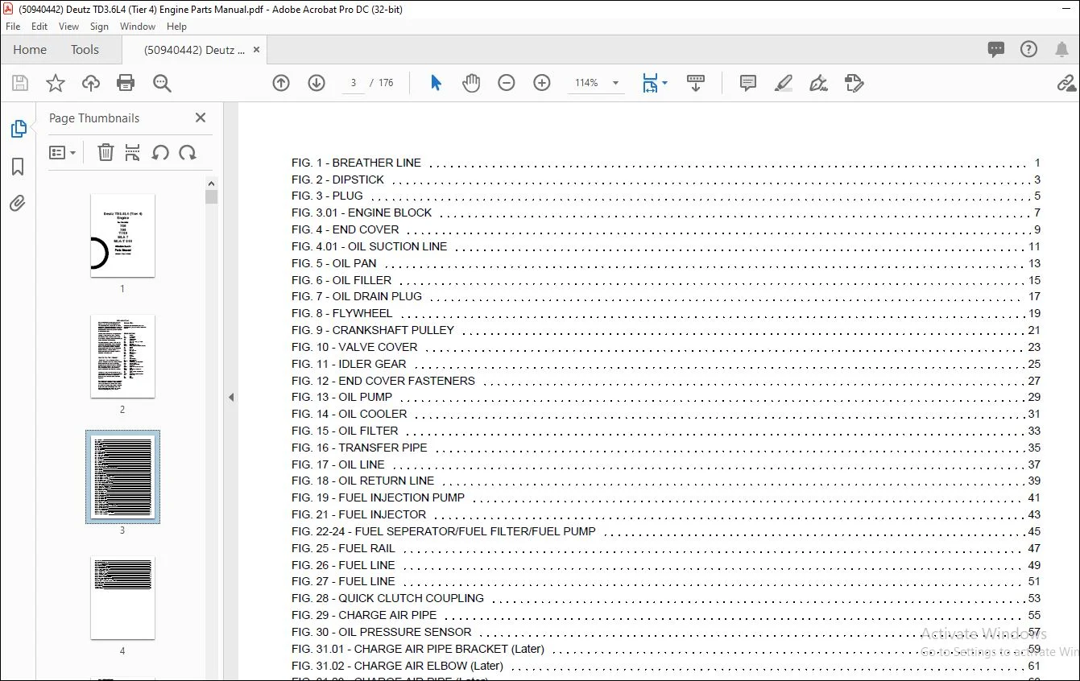
Task: Click 'FIG. 16 - TRANSFER PIPE' text
Action: 359,448
